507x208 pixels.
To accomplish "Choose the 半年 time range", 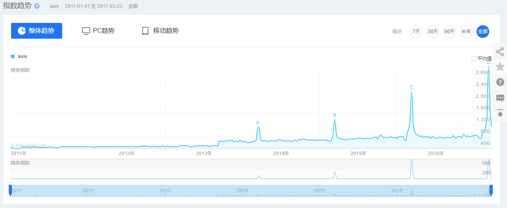I will pos(466,32).
